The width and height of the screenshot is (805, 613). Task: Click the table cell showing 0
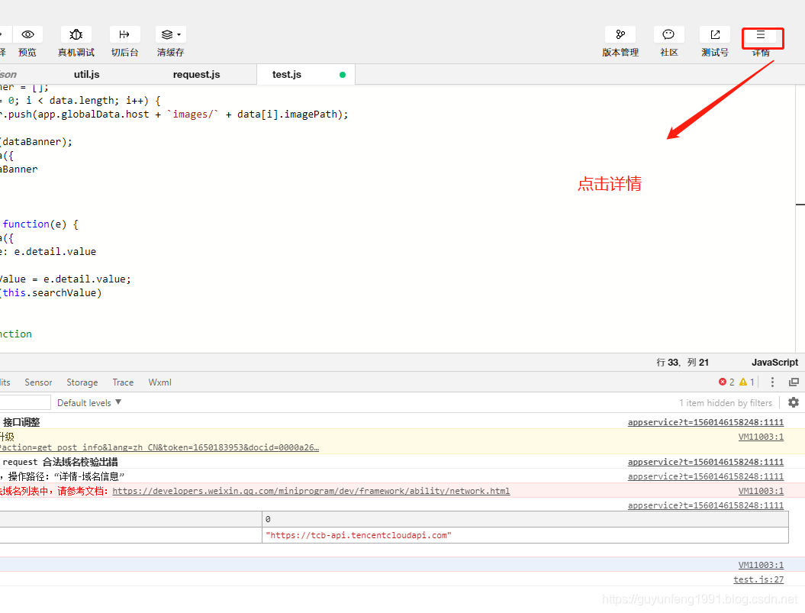525,519
